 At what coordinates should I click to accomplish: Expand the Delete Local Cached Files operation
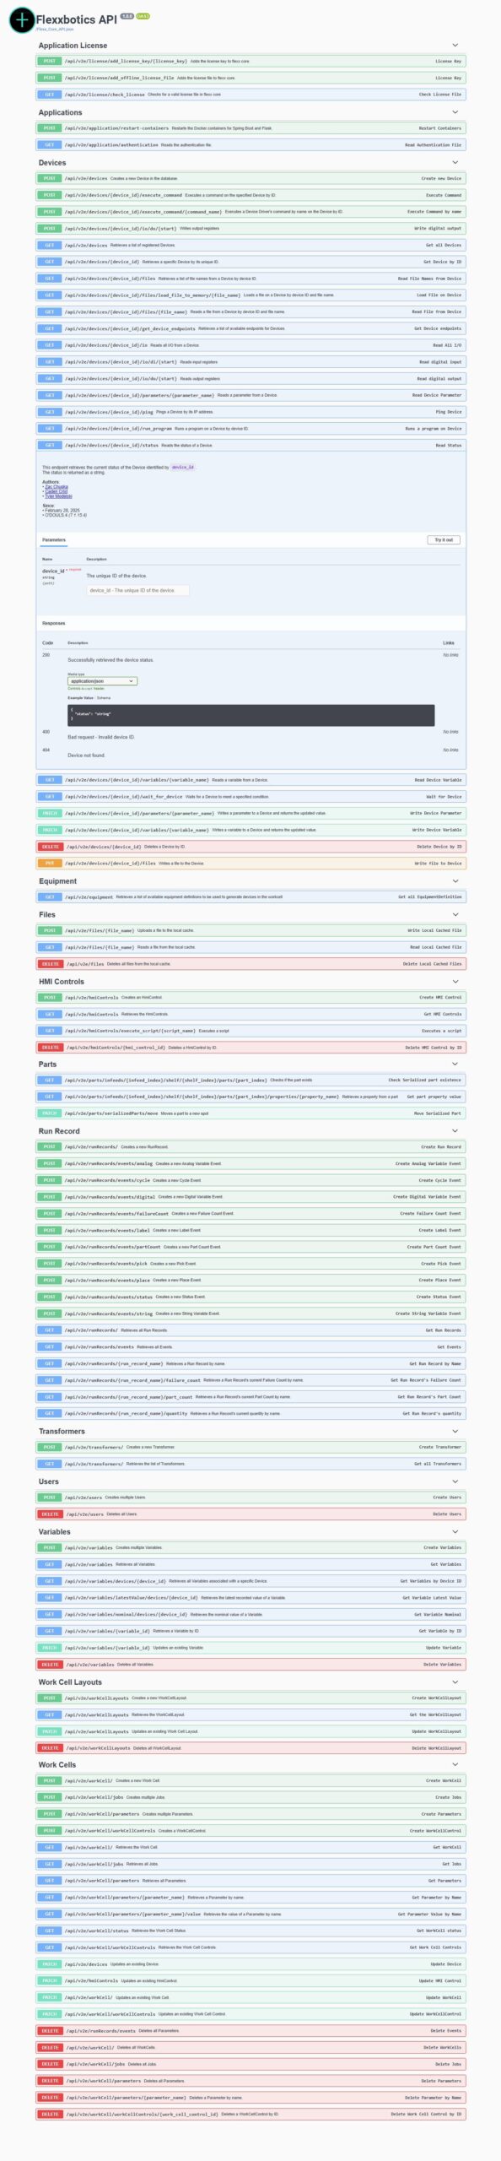(x=250, y=963)
